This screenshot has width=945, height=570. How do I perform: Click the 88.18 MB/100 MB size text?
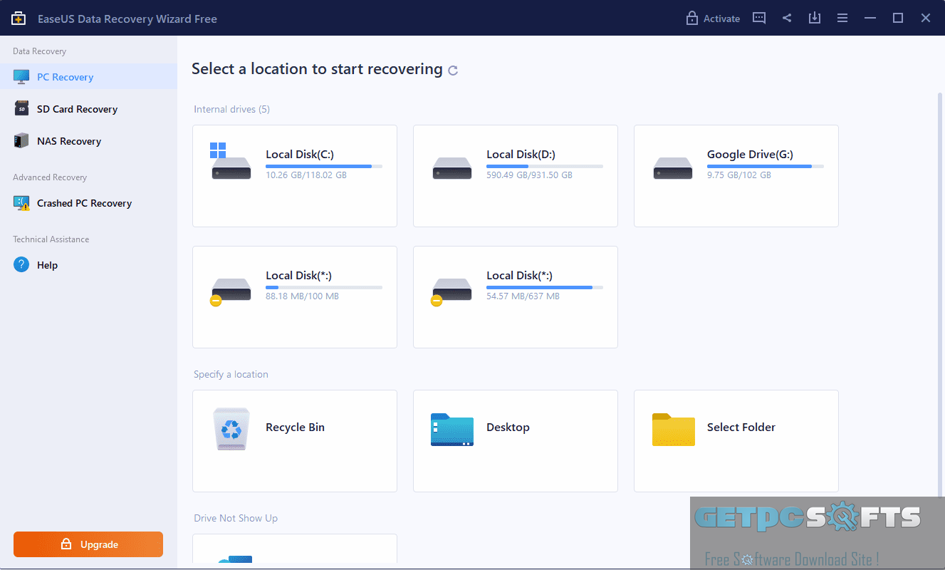coord(302,296)
